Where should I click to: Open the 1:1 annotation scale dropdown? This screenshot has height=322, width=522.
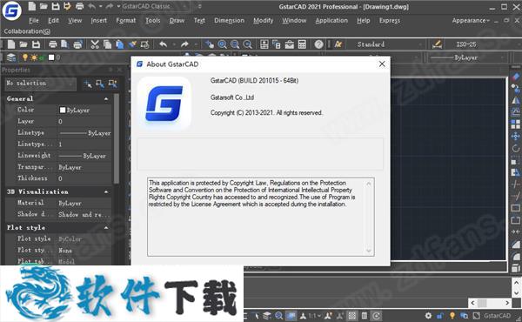pyautogui.click(x=314, y=315)
